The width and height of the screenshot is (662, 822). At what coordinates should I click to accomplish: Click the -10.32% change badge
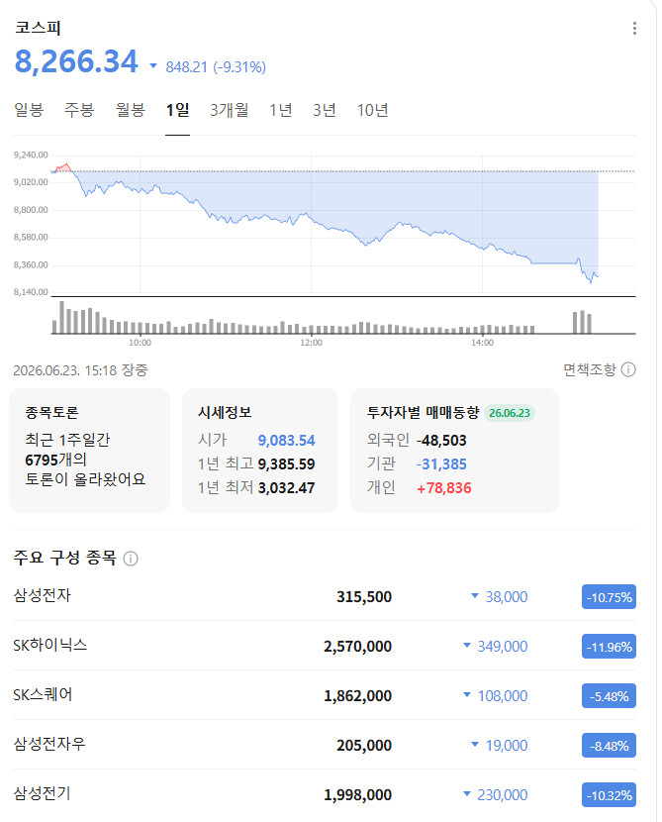[609, 795]
